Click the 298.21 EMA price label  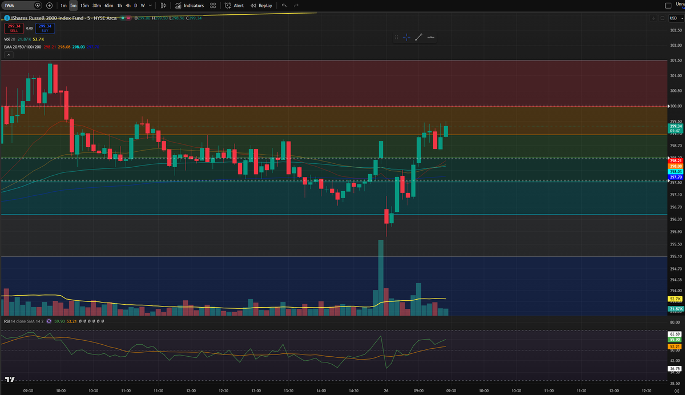[675, 161]
